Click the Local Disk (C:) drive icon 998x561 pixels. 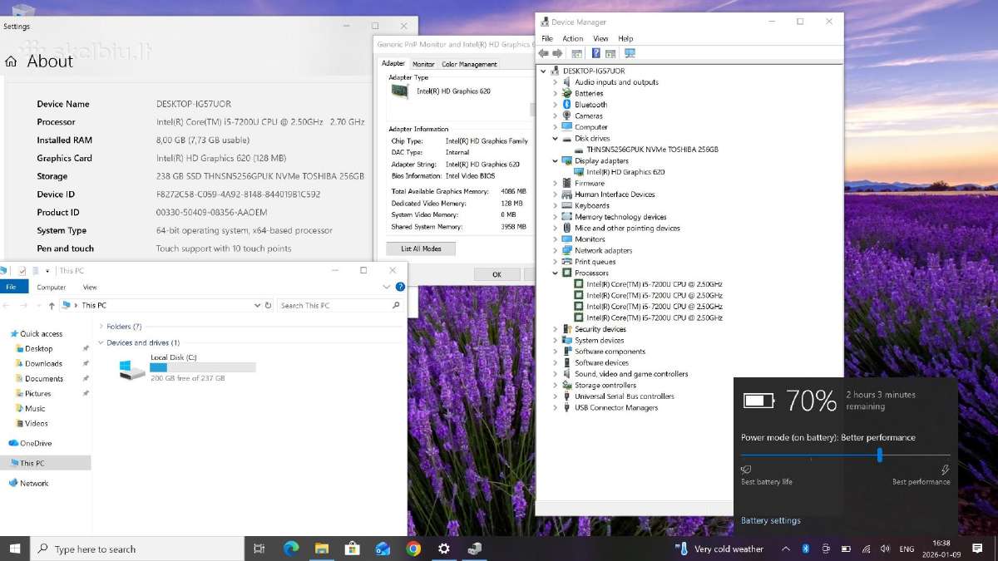131,369
